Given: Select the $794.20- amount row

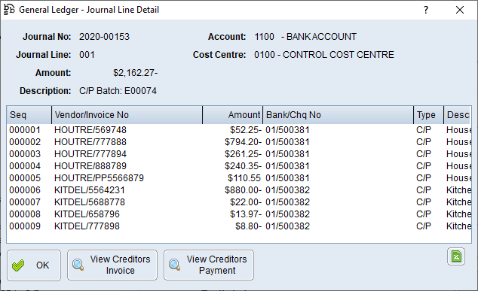Looking at the screenshot, I should click(239, 142).
